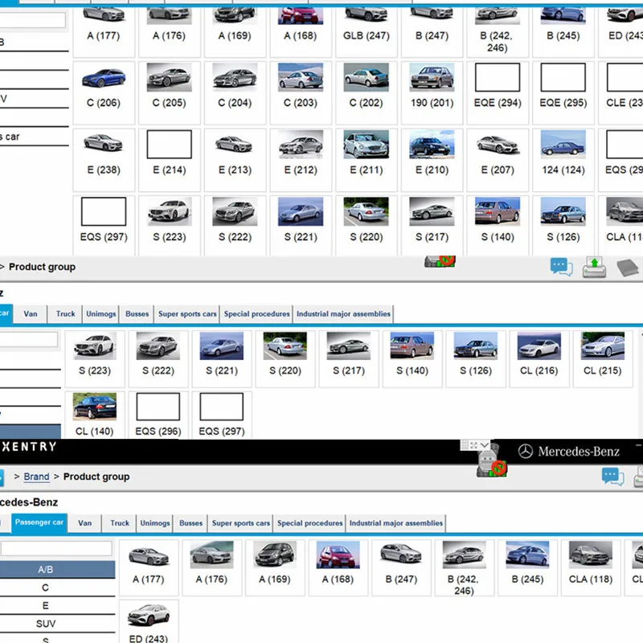Click the disconnected diagnostic connector icon in S-class window
Image resolution: width=643 pixels, height=643 pixels.
[440, 261]
